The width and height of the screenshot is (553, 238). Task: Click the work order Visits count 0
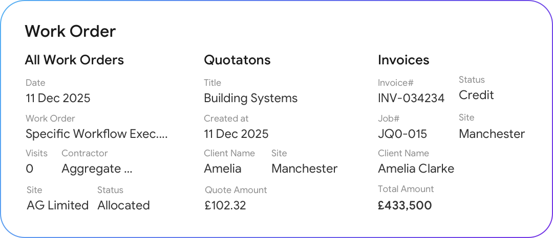(x=29, y=169)
